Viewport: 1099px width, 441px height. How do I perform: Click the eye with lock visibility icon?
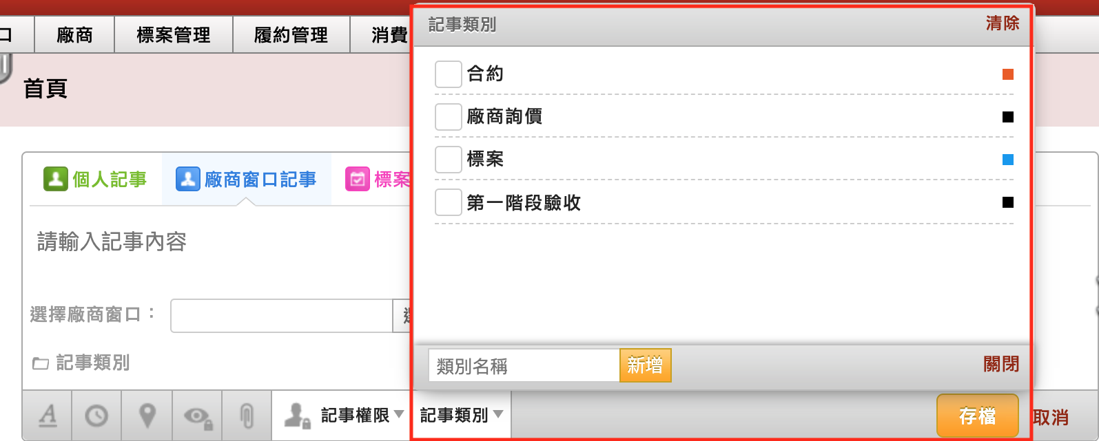197,415
